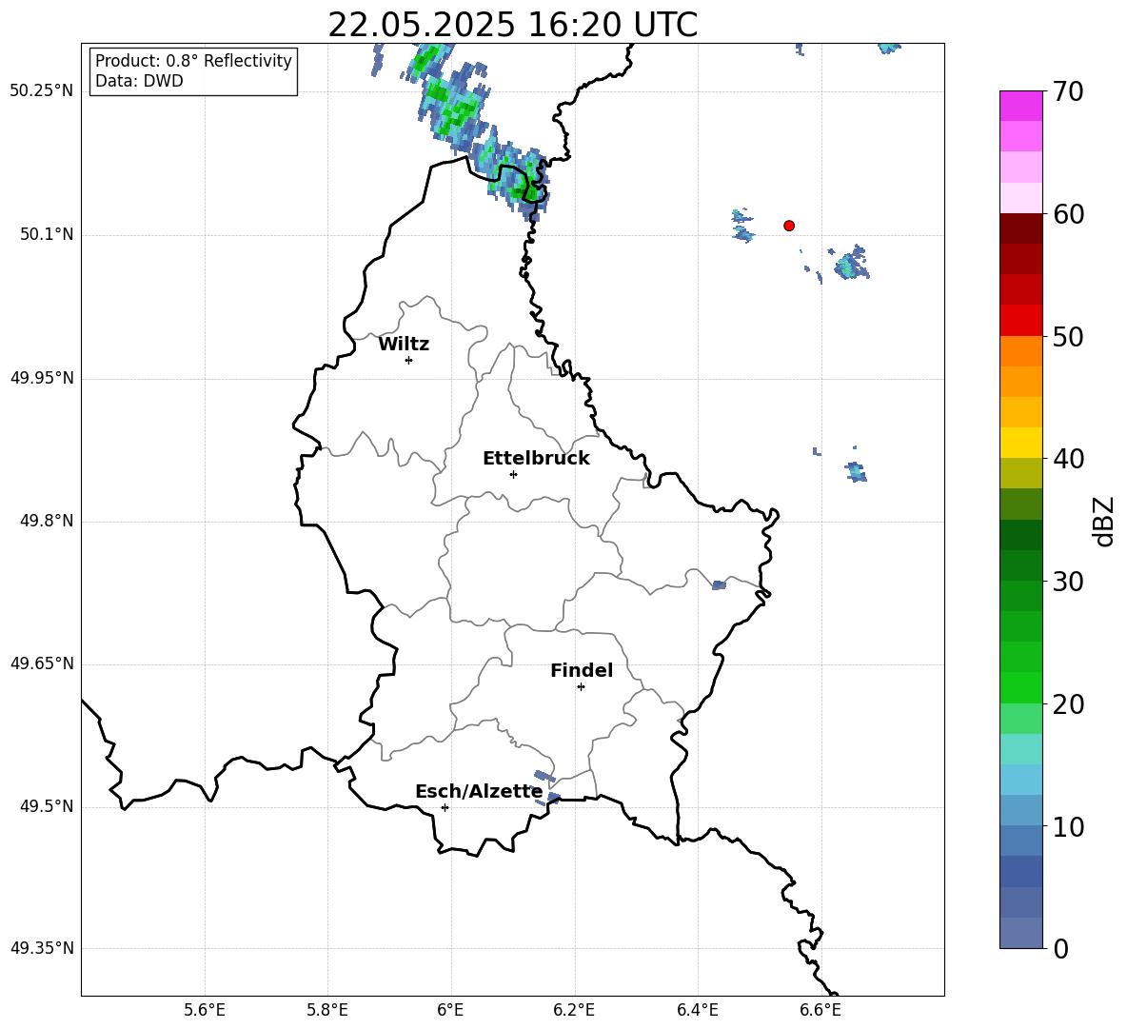Click the 49.5°N latitude label

point(47,807)
